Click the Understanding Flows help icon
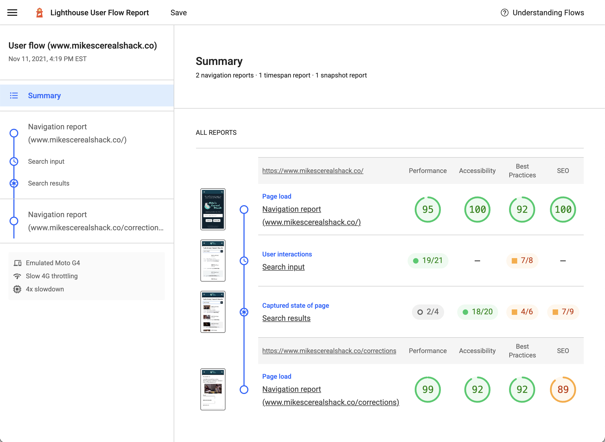Image resolution: width=605 pixels, height=442 pixels. tap(504, 13)
